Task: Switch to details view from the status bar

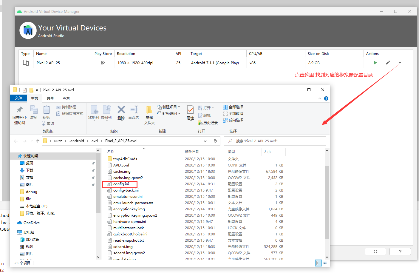Action: click(318, 263)
